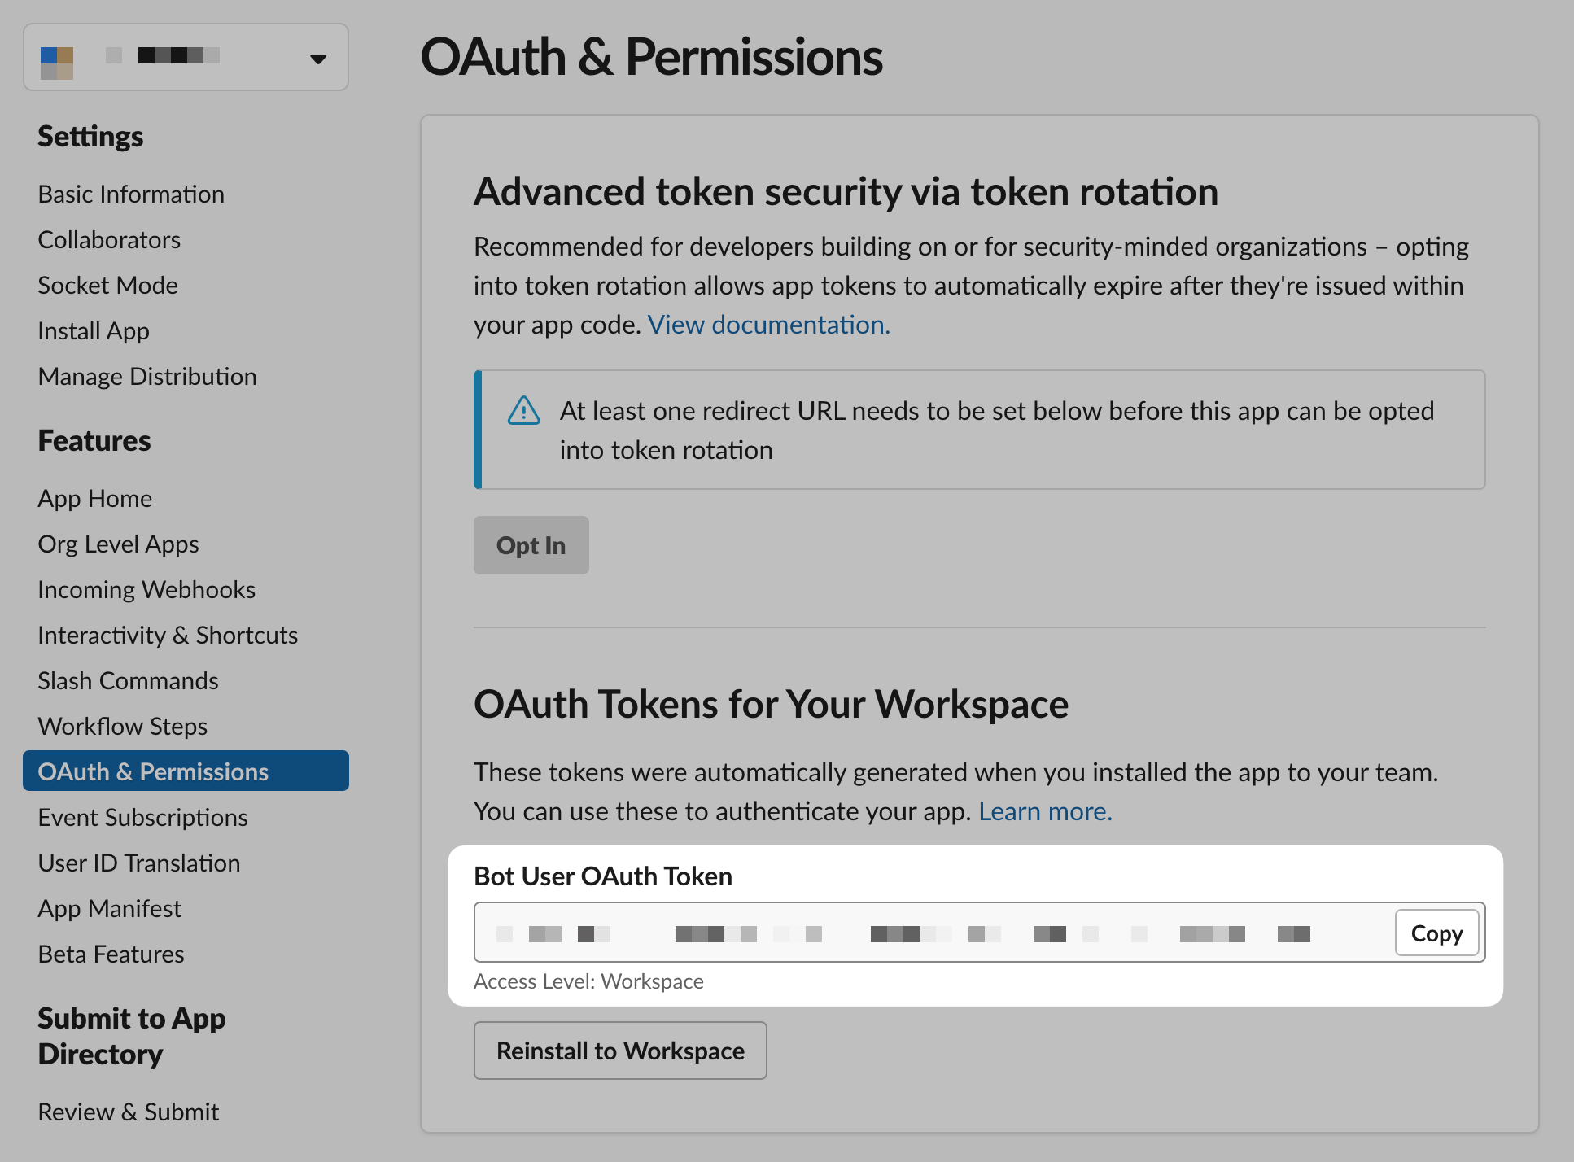Screen dimensions: 1574x1162
Task: Expand the app selector dropdown arrow
Action: point(318,59)
